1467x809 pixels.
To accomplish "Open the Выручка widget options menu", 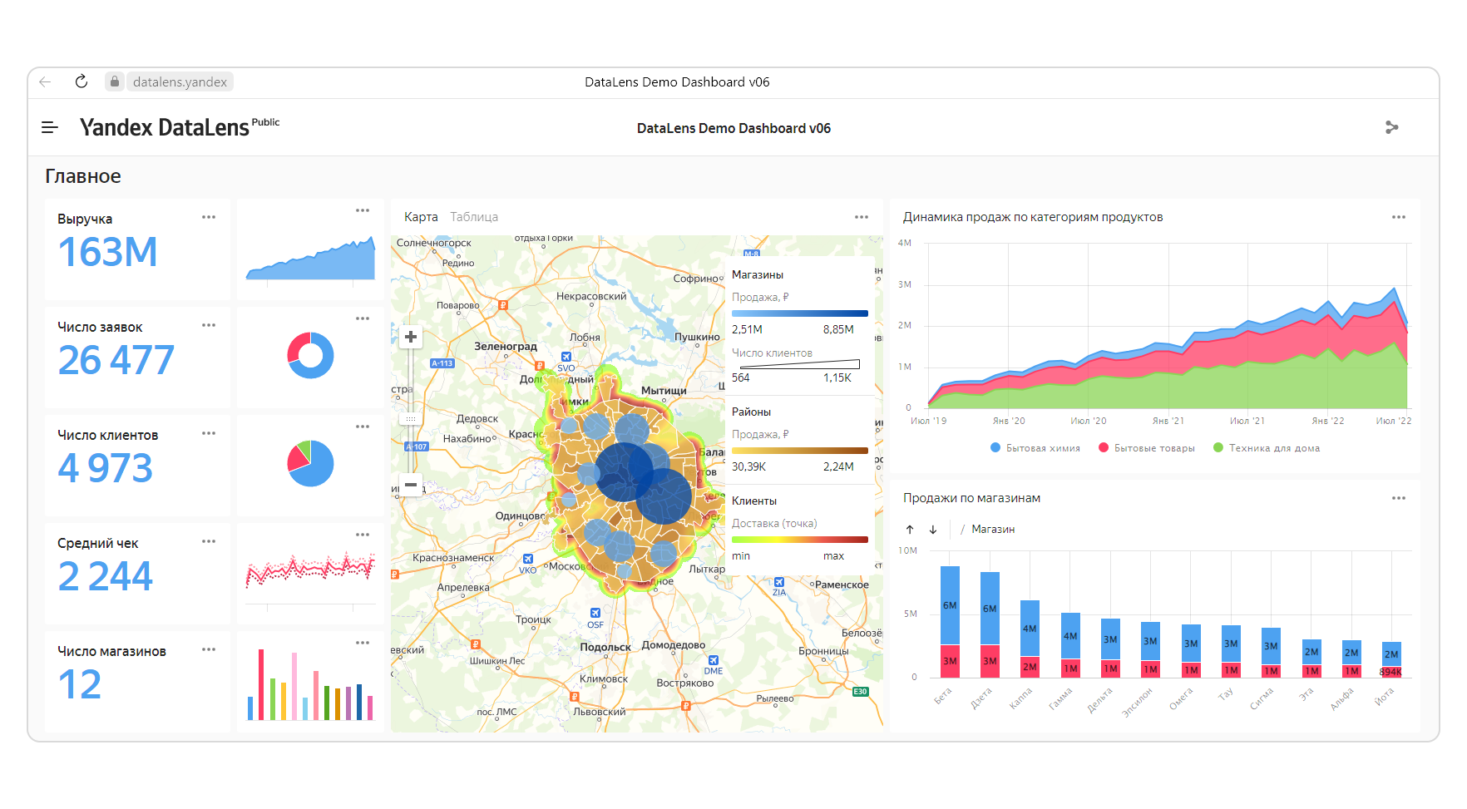I will (209, 217).
